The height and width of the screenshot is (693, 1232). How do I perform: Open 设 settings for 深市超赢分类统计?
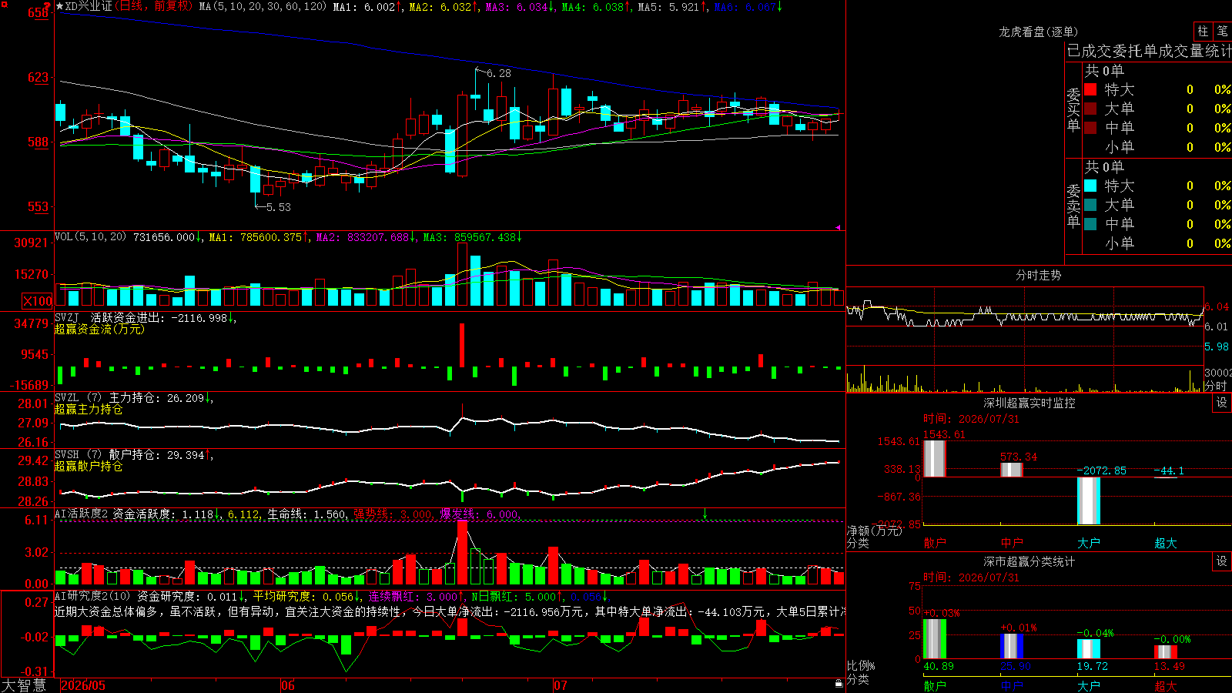coord(1222,561)
